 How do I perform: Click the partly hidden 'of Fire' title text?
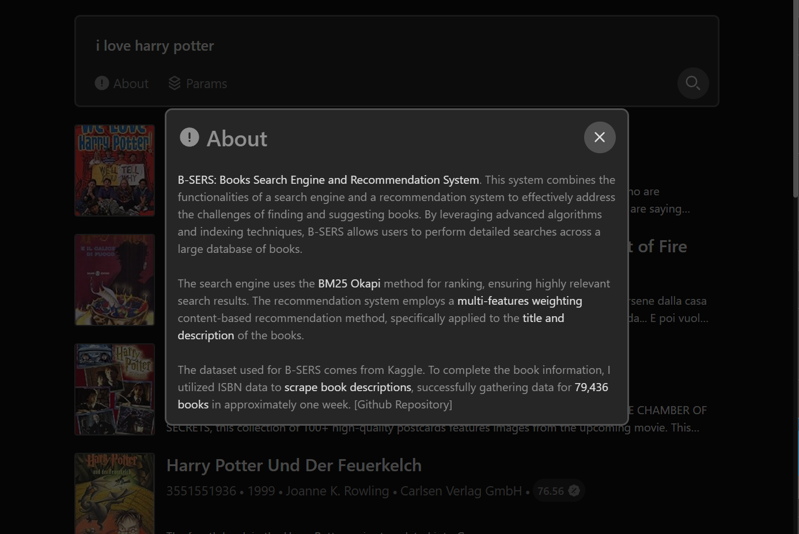[x=662, y=247]
